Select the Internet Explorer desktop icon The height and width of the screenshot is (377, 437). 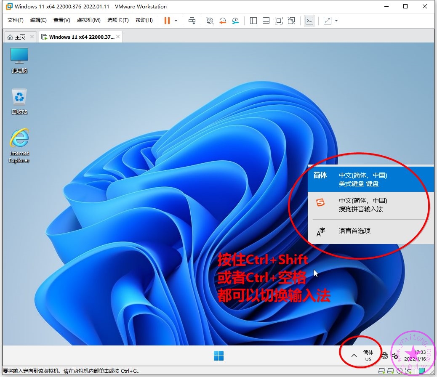click(x=19, y=146)
